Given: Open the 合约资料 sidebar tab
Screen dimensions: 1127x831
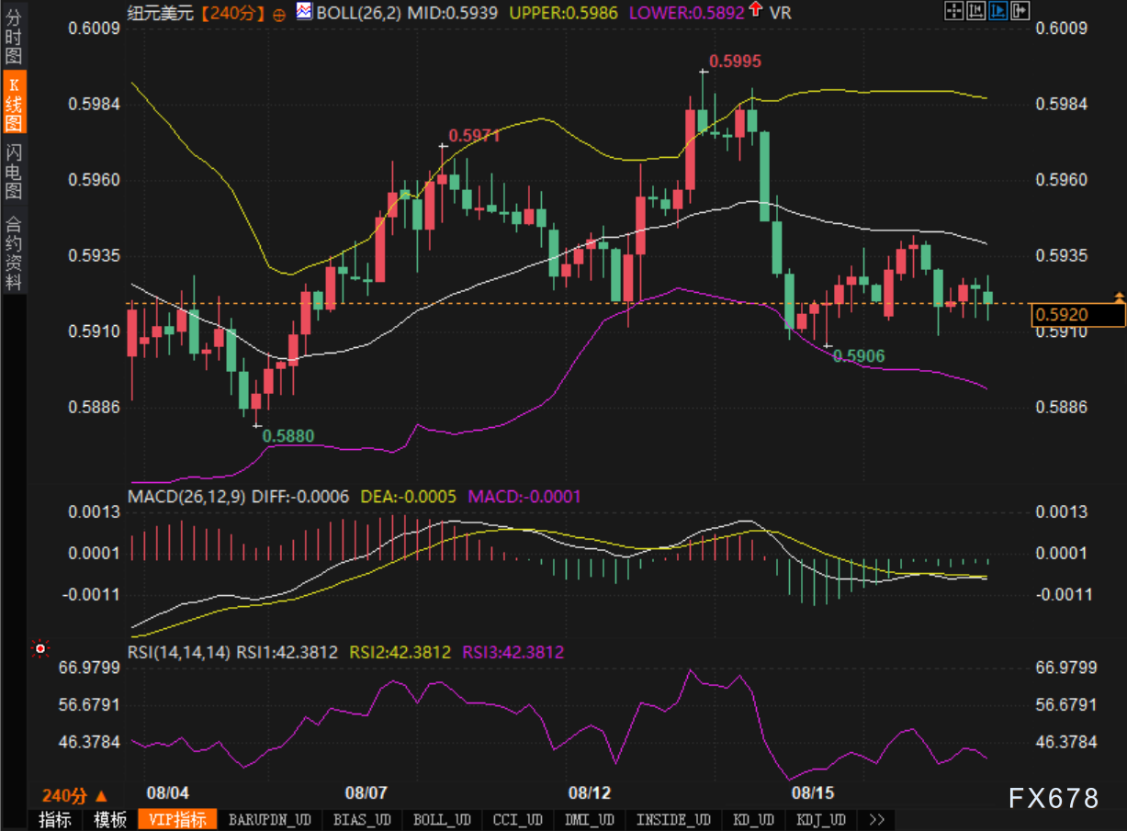Looking at the screenshot, I should [14, 253].
